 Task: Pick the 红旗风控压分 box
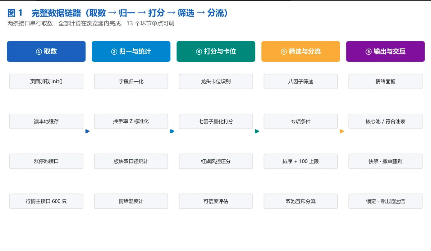(216, 161)
